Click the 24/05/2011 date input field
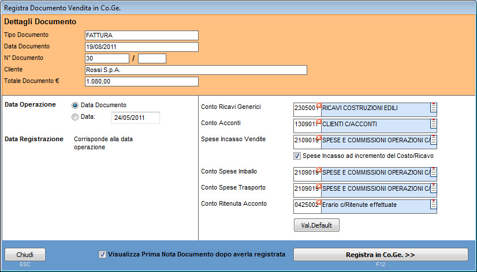Screen dimensions: 477x272 click(x=135, y=118)
